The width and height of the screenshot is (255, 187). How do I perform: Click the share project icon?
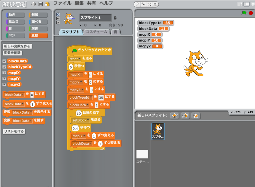click(47, 4)
